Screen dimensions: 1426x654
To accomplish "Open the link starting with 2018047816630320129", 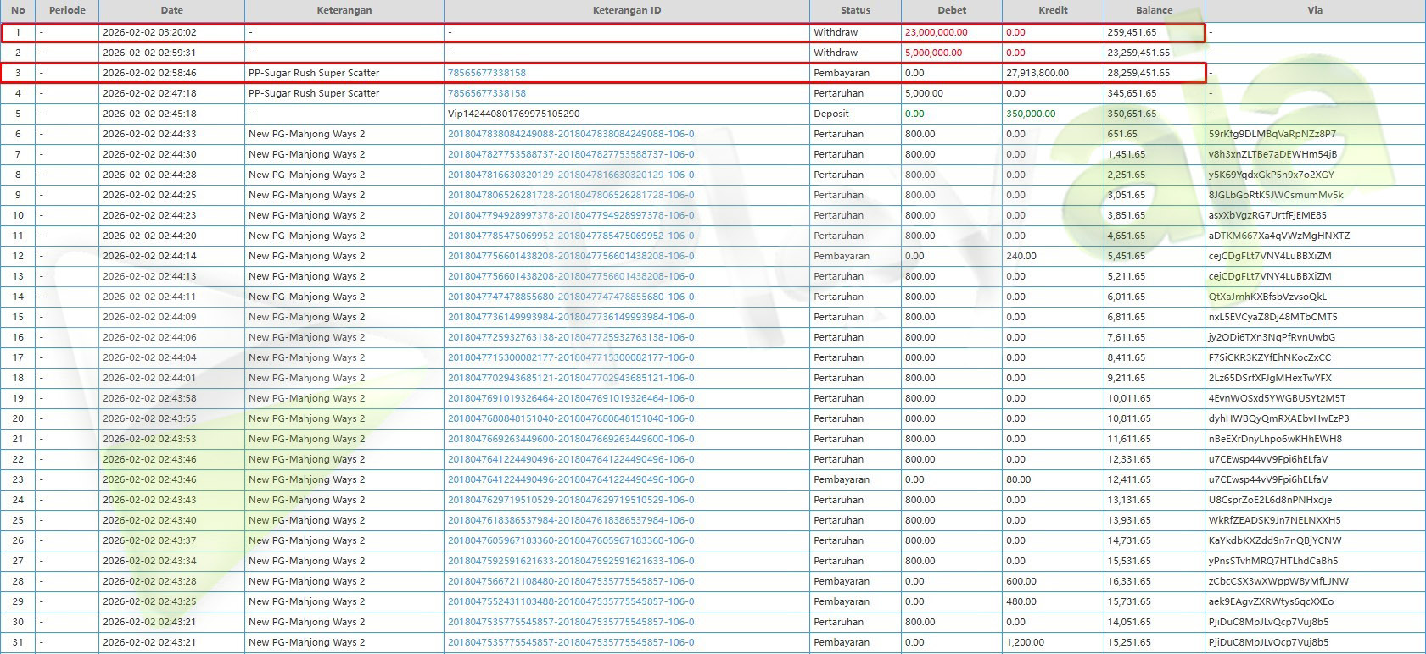I will (x=570, y=175).
